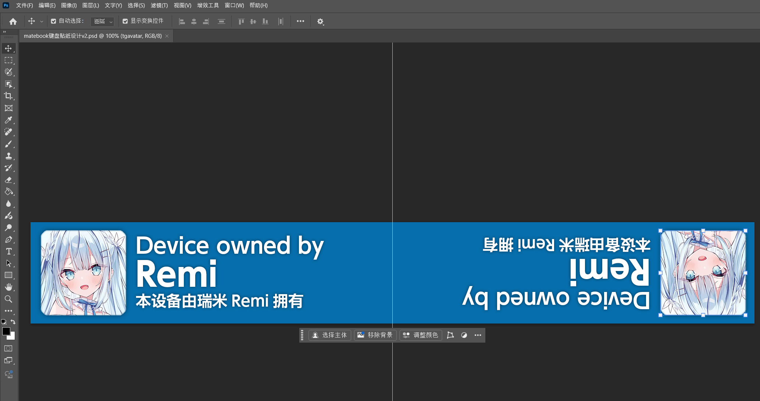760x401 pixels.
Task: Expand the Move tool preset picker arrow
Action: pyautogui.click(x=42, y=22)
